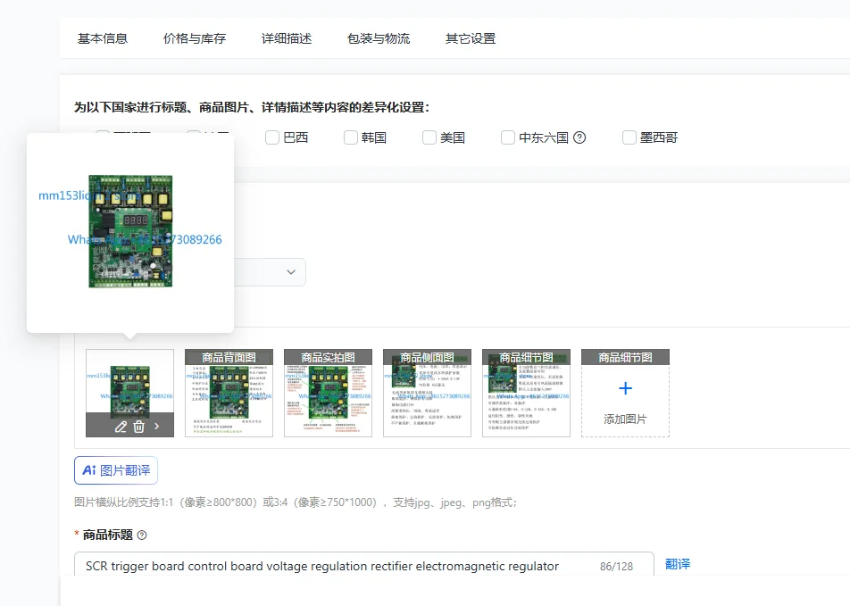
Task: Click the help icon beside 商品标题
Action: [142, 535]
